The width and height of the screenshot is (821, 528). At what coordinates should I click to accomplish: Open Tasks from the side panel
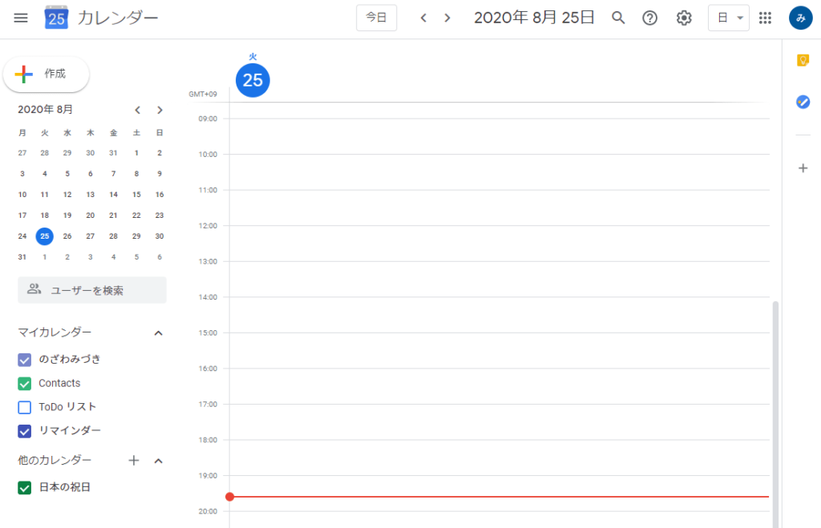pyautogui.click(x=802, y=102)
